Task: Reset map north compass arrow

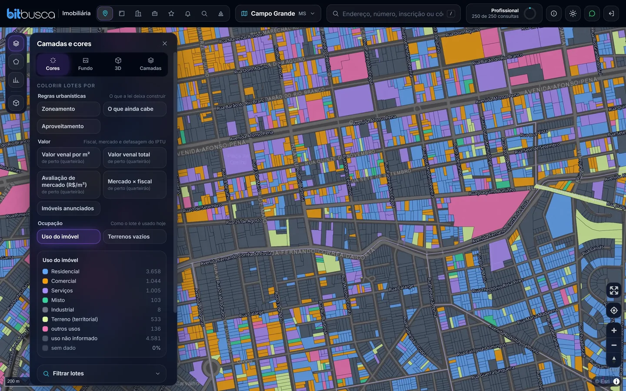Action: 614,359
